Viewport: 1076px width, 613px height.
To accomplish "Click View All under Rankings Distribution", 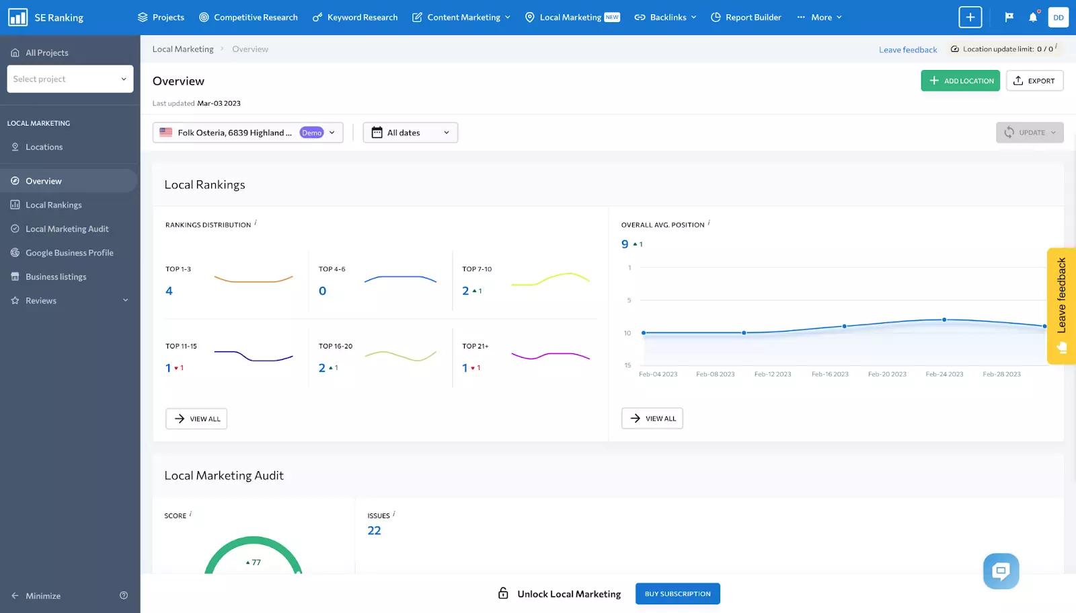I will coord(196,419).
